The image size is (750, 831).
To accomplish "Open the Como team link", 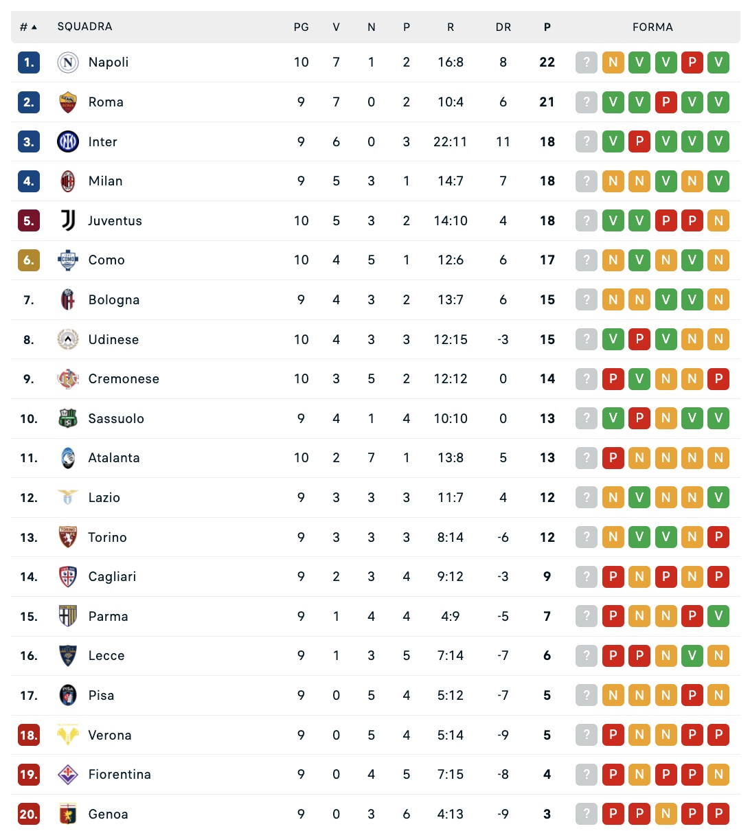I will [x=106, y=260].
